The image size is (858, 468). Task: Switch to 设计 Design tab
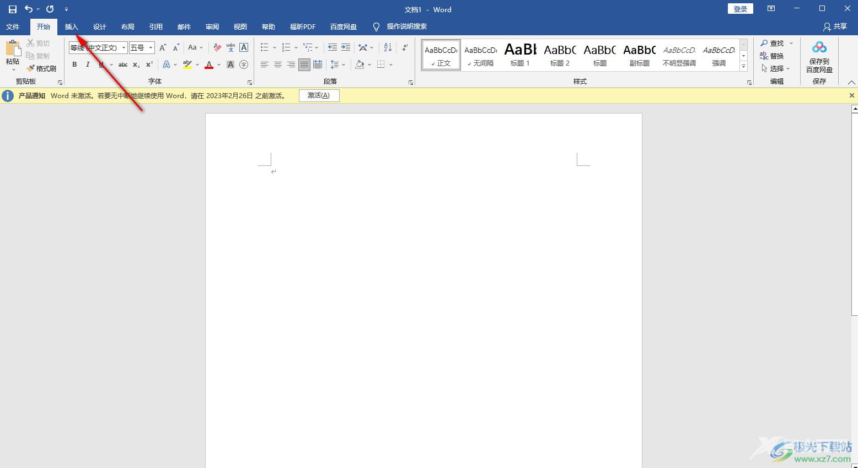100,26
